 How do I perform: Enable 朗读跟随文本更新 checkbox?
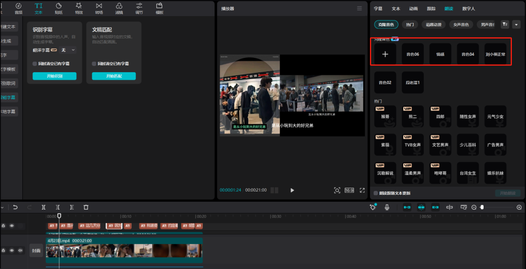376,193
